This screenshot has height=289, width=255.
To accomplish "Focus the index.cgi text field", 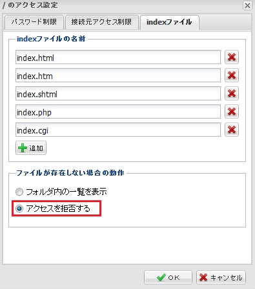I will [118, 130].
